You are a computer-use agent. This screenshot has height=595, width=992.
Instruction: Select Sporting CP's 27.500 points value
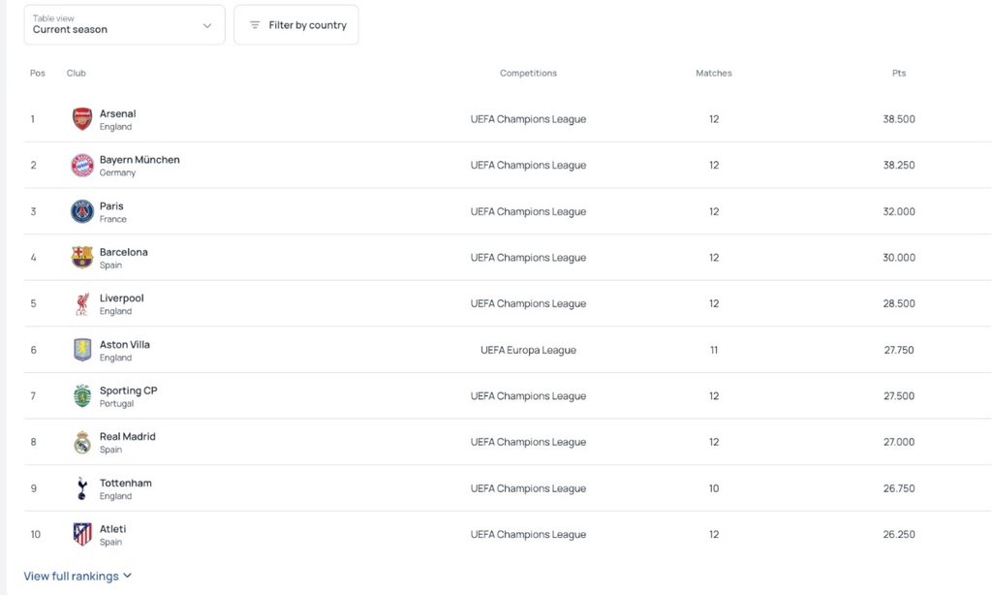[x=899, y=396]
